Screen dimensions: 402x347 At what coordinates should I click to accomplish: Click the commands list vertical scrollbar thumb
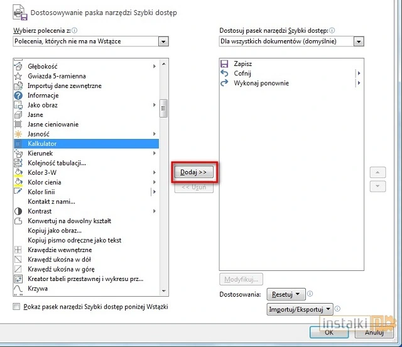tap(163, 109)
